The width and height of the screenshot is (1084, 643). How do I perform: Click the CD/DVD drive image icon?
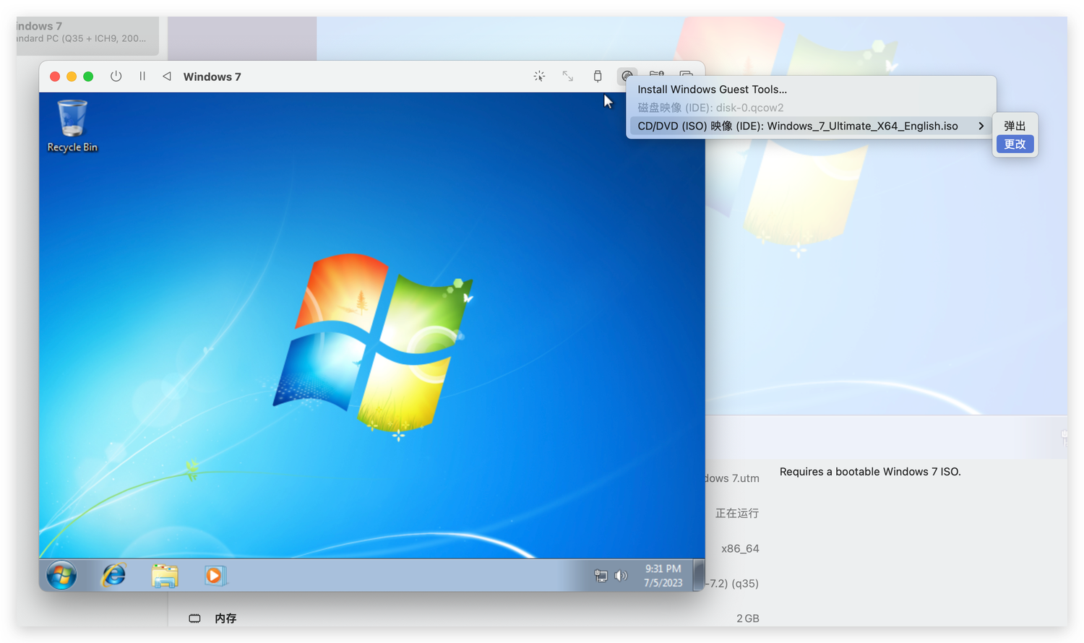pos(627,76)
